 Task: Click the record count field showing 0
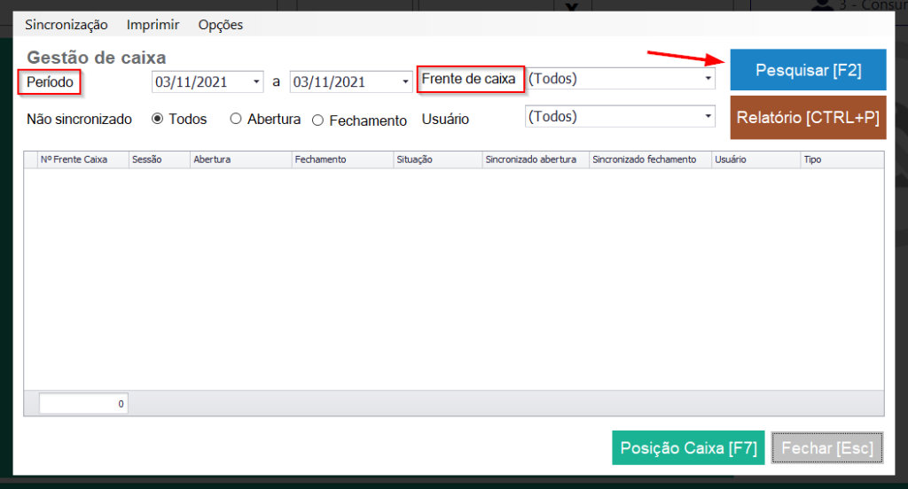pyautogui.click(x=83, y=403)
